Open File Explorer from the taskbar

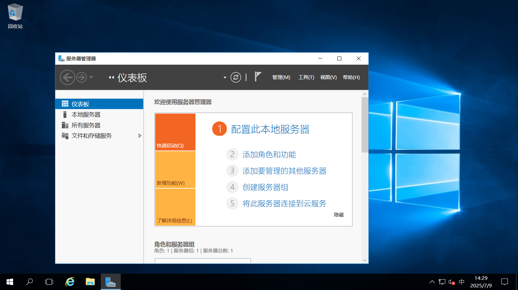pos(90,282)
